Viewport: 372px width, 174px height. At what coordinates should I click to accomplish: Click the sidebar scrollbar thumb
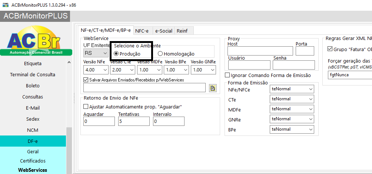69,151
